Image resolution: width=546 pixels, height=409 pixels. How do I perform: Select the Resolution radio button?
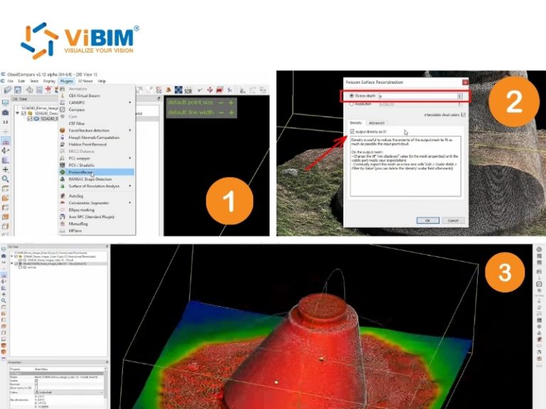coord(351,104)
